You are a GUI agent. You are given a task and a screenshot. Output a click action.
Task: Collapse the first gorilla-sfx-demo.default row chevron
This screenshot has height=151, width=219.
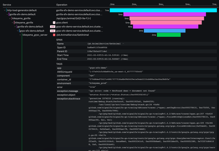[x=7, y=14]
